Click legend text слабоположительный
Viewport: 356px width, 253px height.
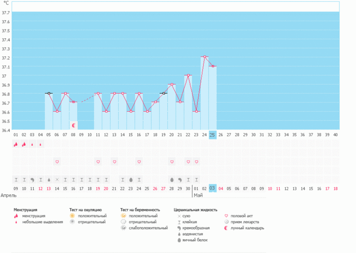pos(148,228)
